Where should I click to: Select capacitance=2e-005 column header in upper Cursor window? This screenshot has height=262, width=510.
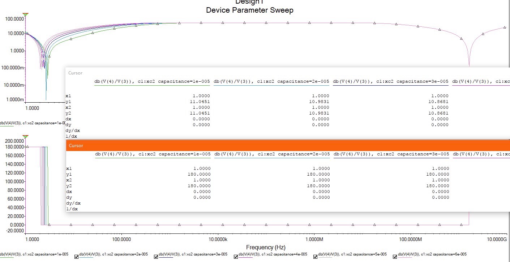(x=271, y=81)
